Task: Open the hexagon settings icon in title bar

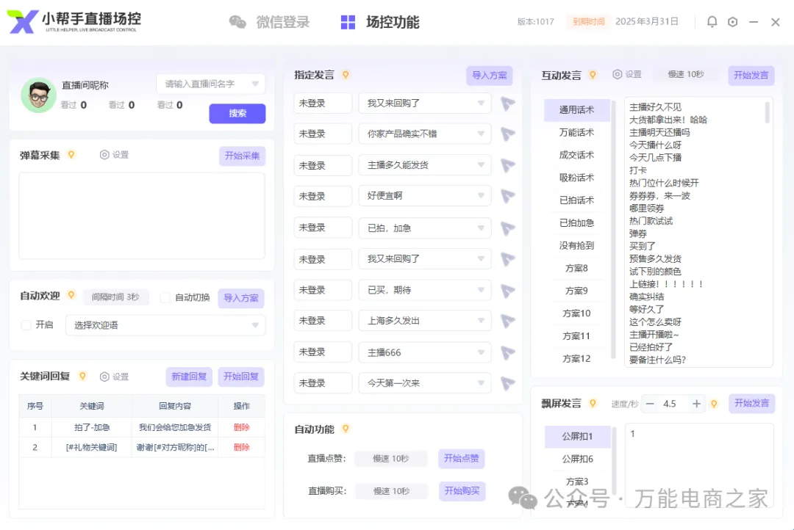Action: (732, 22)
